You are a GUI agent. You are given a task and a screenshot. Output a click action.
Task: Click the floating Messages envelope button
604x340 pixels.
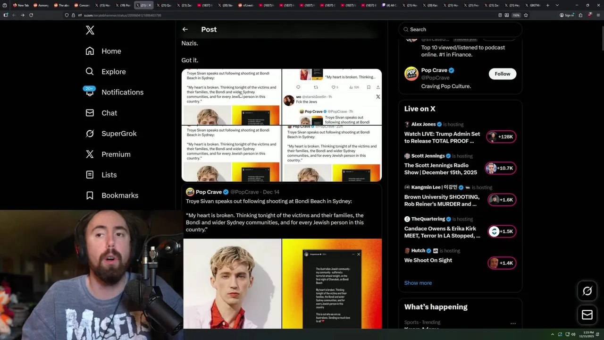(x=587, y=314)
